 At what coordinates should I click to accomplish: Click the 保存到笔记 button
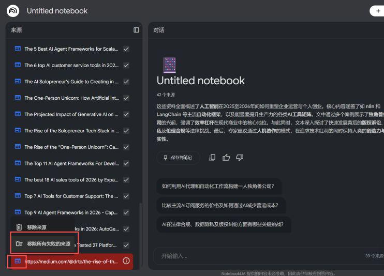click(x=178, y=158)
